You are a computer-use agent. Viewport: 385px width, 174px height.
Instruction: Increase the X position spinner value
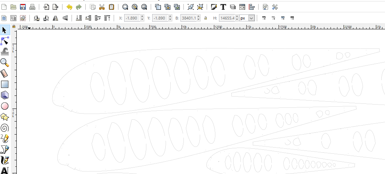pyautogui.click(x=142, y=16)
